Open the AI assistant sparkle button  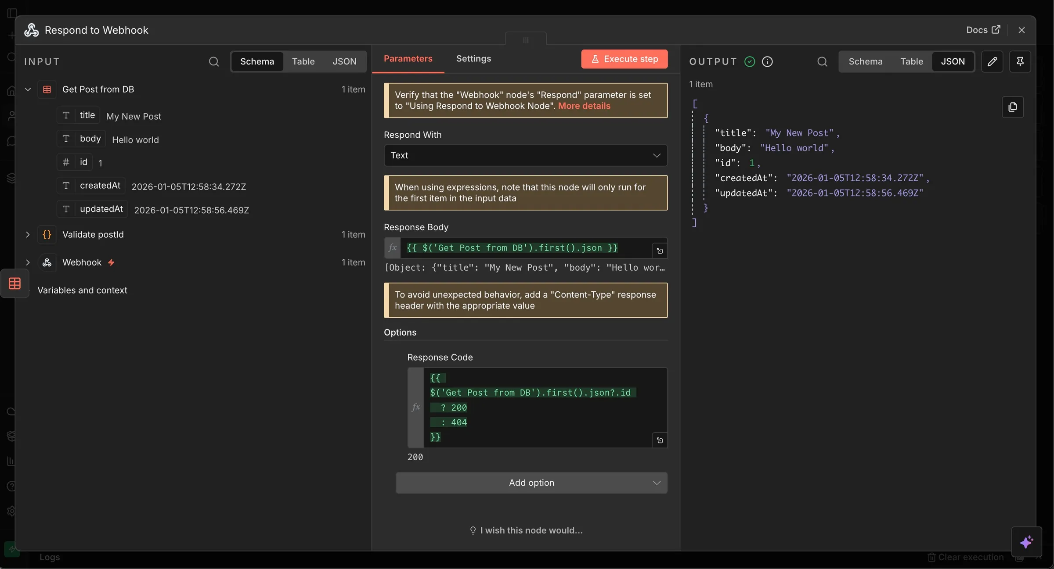(x=1026, y=542)
